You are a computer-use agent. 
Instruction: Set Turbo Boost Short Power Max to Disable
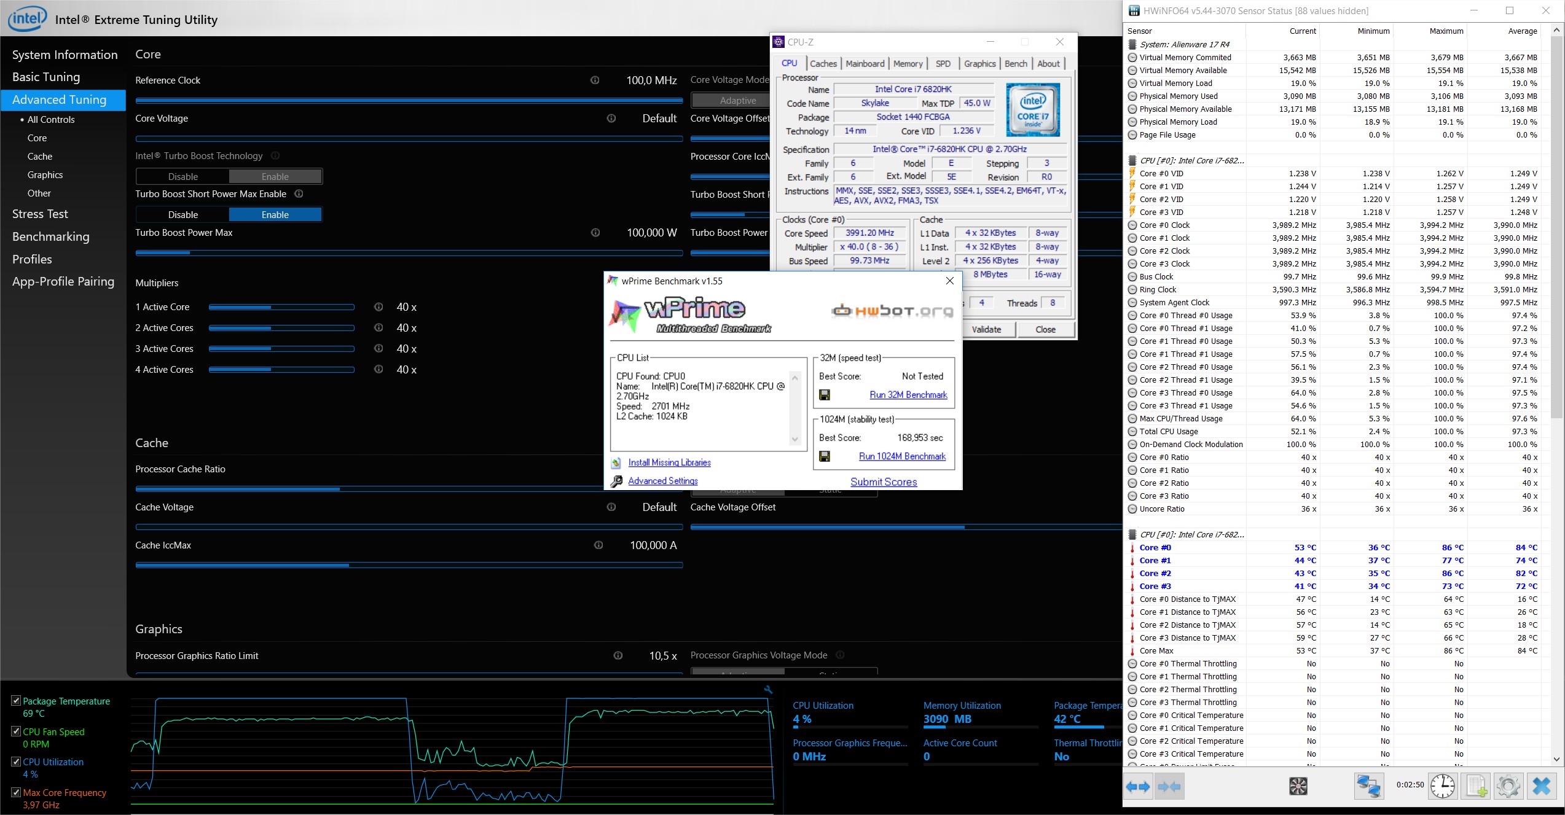183,215
